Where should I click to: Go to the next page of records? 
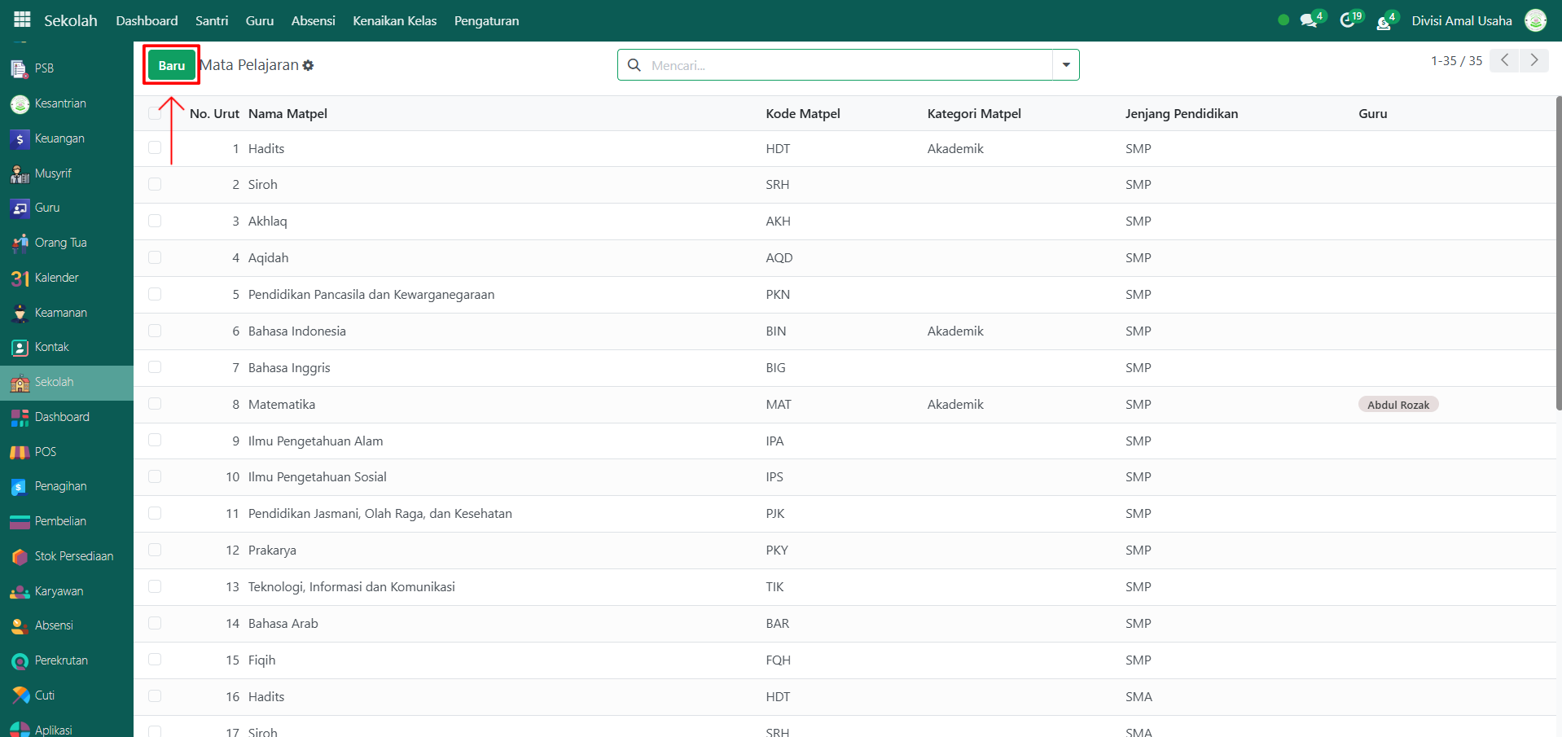pyautogui.click(x=1534, y=60)
